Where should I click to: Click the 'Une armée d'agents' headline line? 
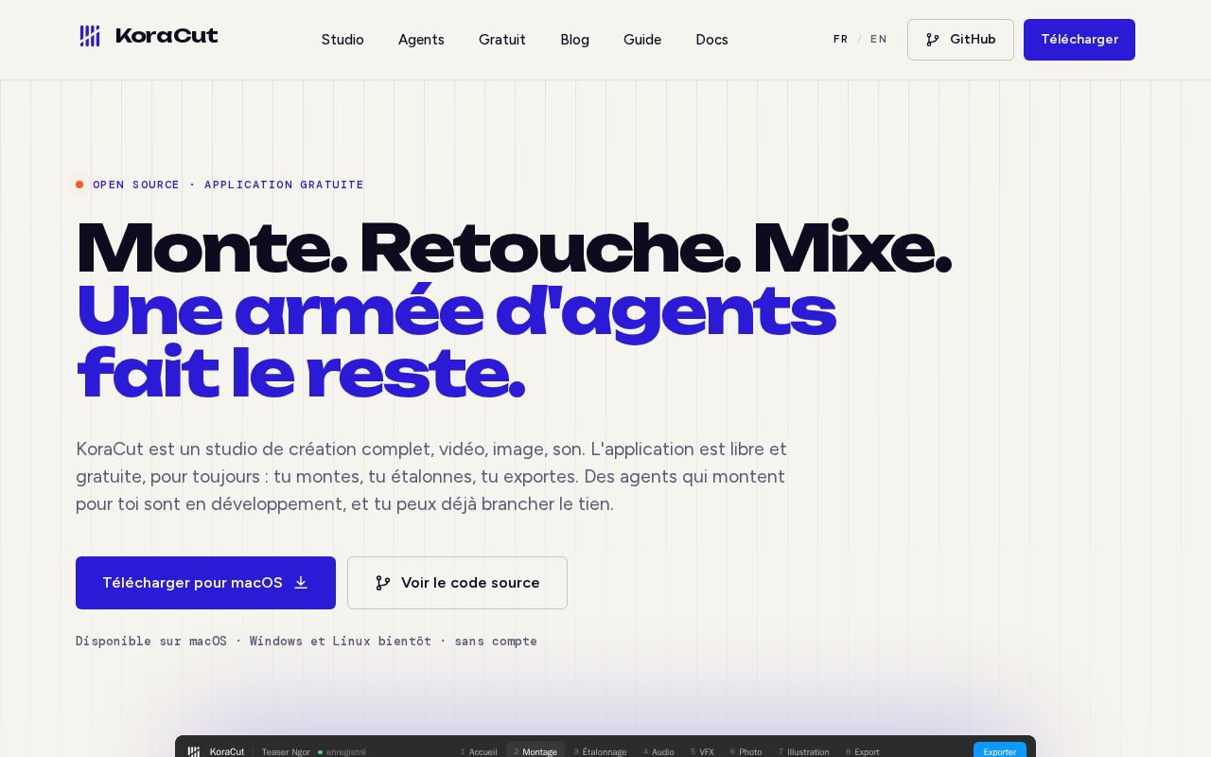(x=456, y=311)
